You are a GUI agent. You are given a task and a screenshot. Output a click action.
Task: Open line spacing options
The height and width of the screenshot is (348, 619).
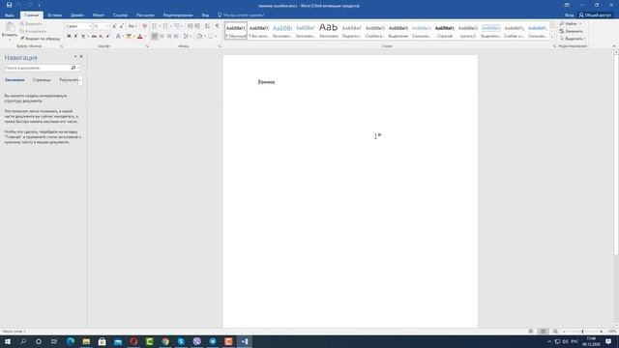click(187, 37)
